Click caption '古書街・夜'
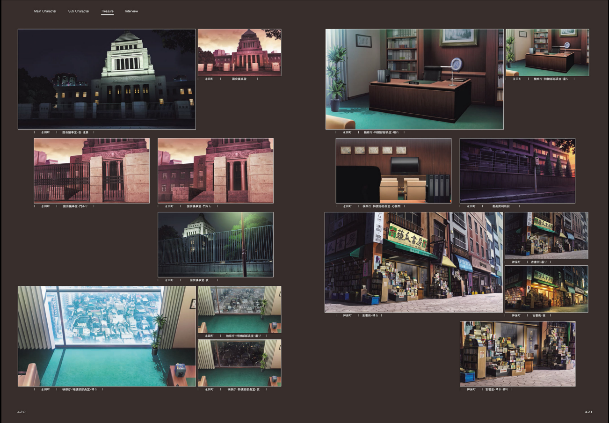 click(538, 316)
